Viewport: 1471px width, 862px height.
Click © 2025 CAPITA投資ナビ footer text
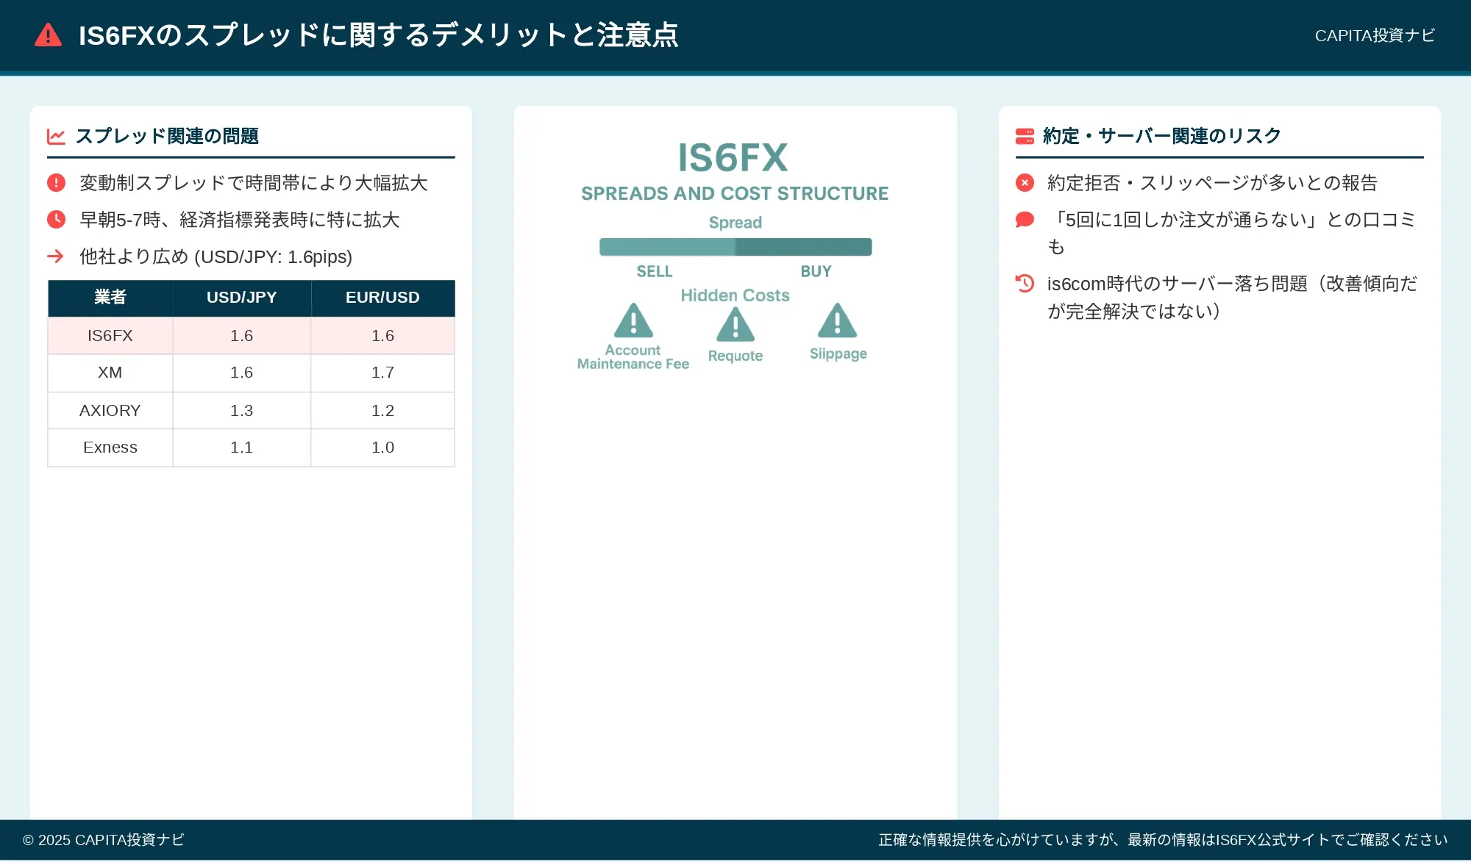(104, 840)
